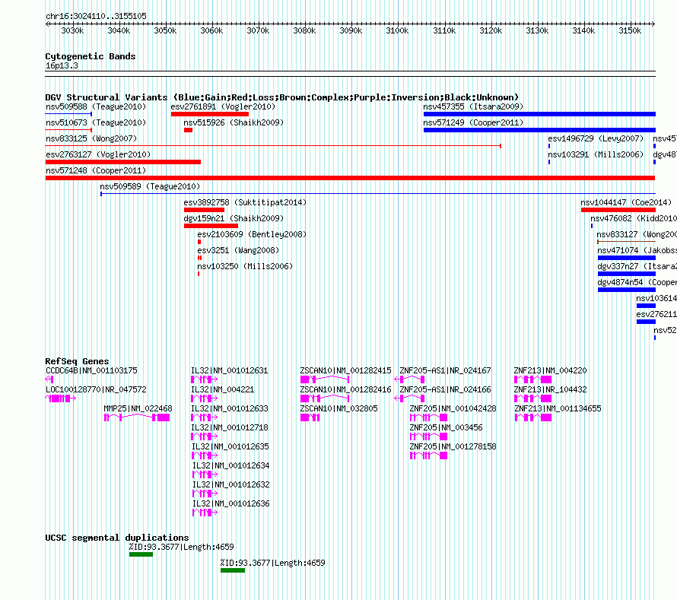Click the Cytogenetic Bands track title
The height and width of the screenshot is (600, 677).
point(91,56)
